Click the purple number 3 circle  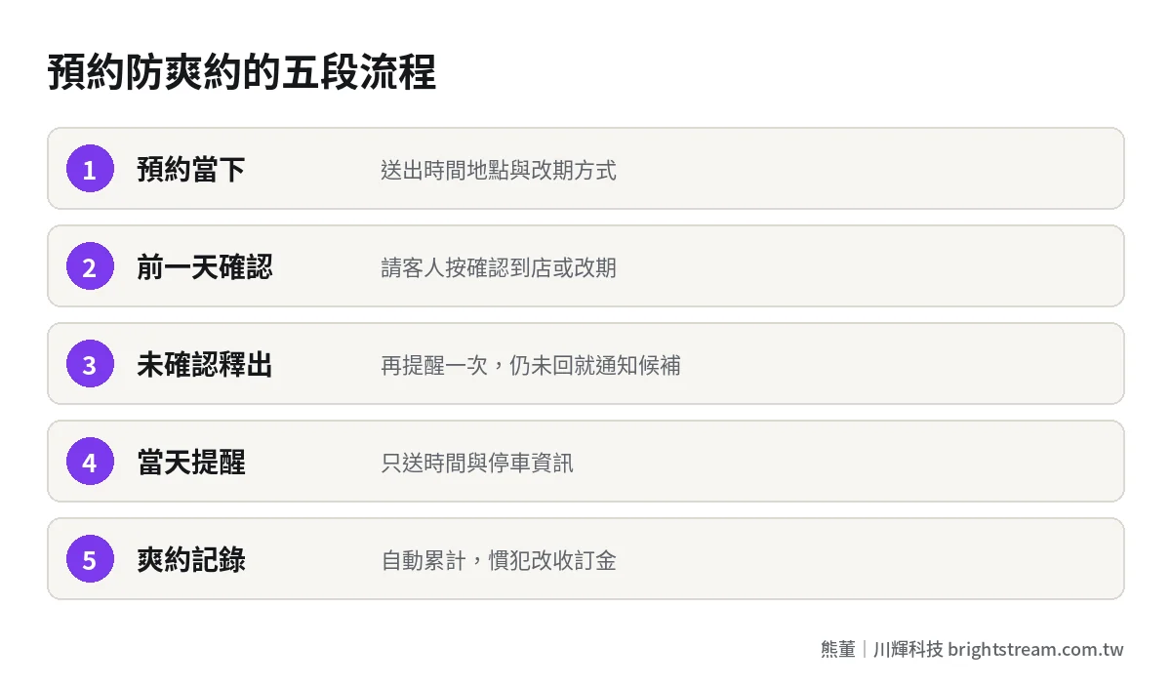90,364
